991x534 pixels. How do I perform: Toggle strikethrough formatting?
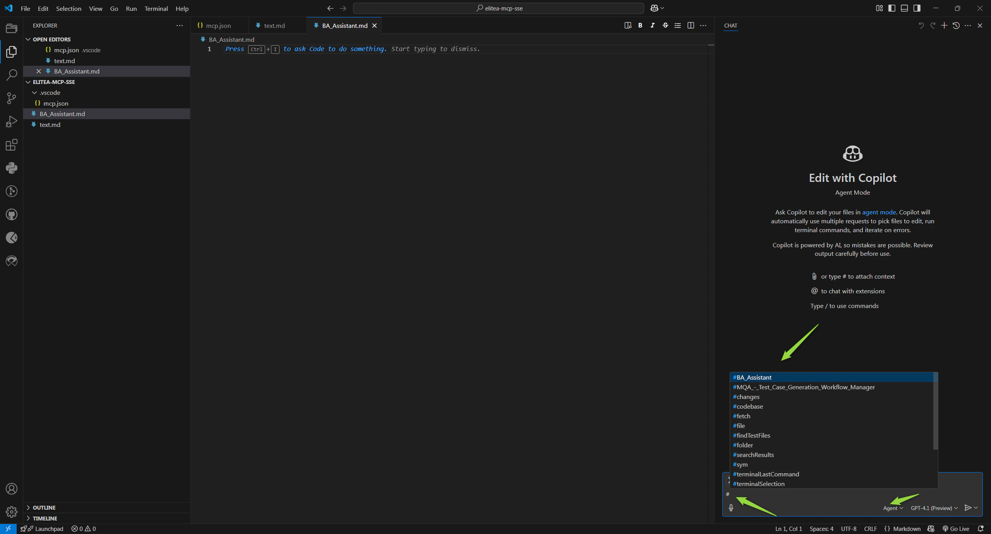(x=665, y=26)
